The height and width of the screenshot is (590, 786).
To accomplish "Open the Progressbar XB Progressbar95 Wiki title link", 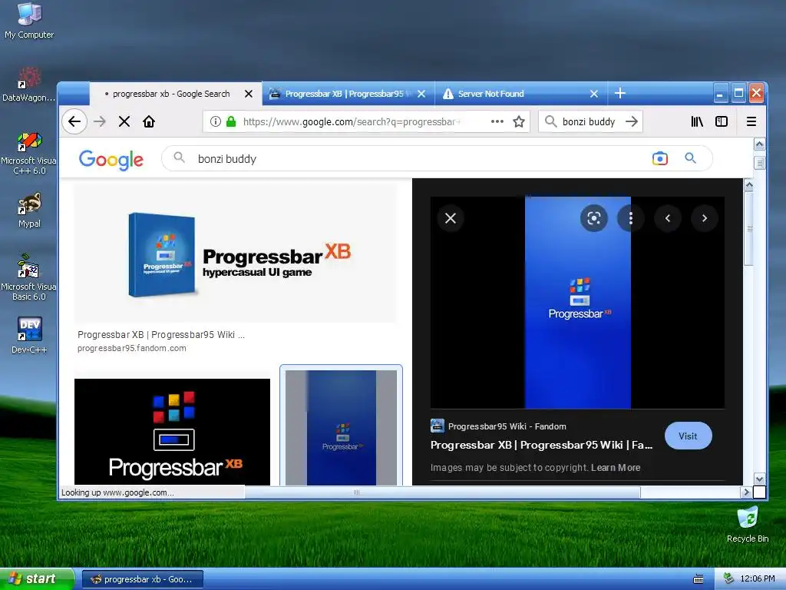I will 541,445.
